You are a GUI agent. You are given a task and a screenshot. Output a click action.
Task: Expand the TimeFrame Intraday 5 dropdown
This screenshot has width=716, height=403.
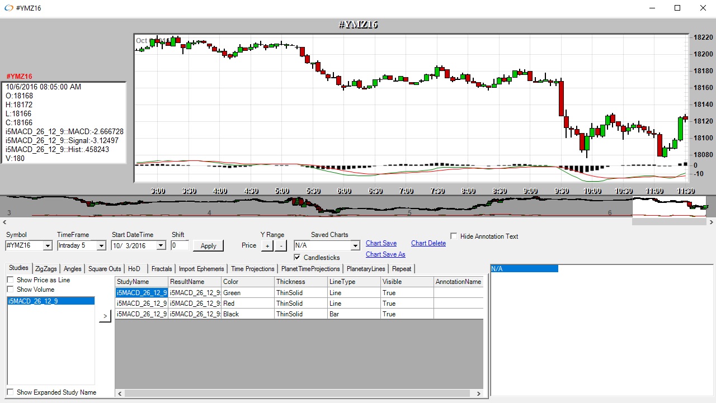coord(101,246)
